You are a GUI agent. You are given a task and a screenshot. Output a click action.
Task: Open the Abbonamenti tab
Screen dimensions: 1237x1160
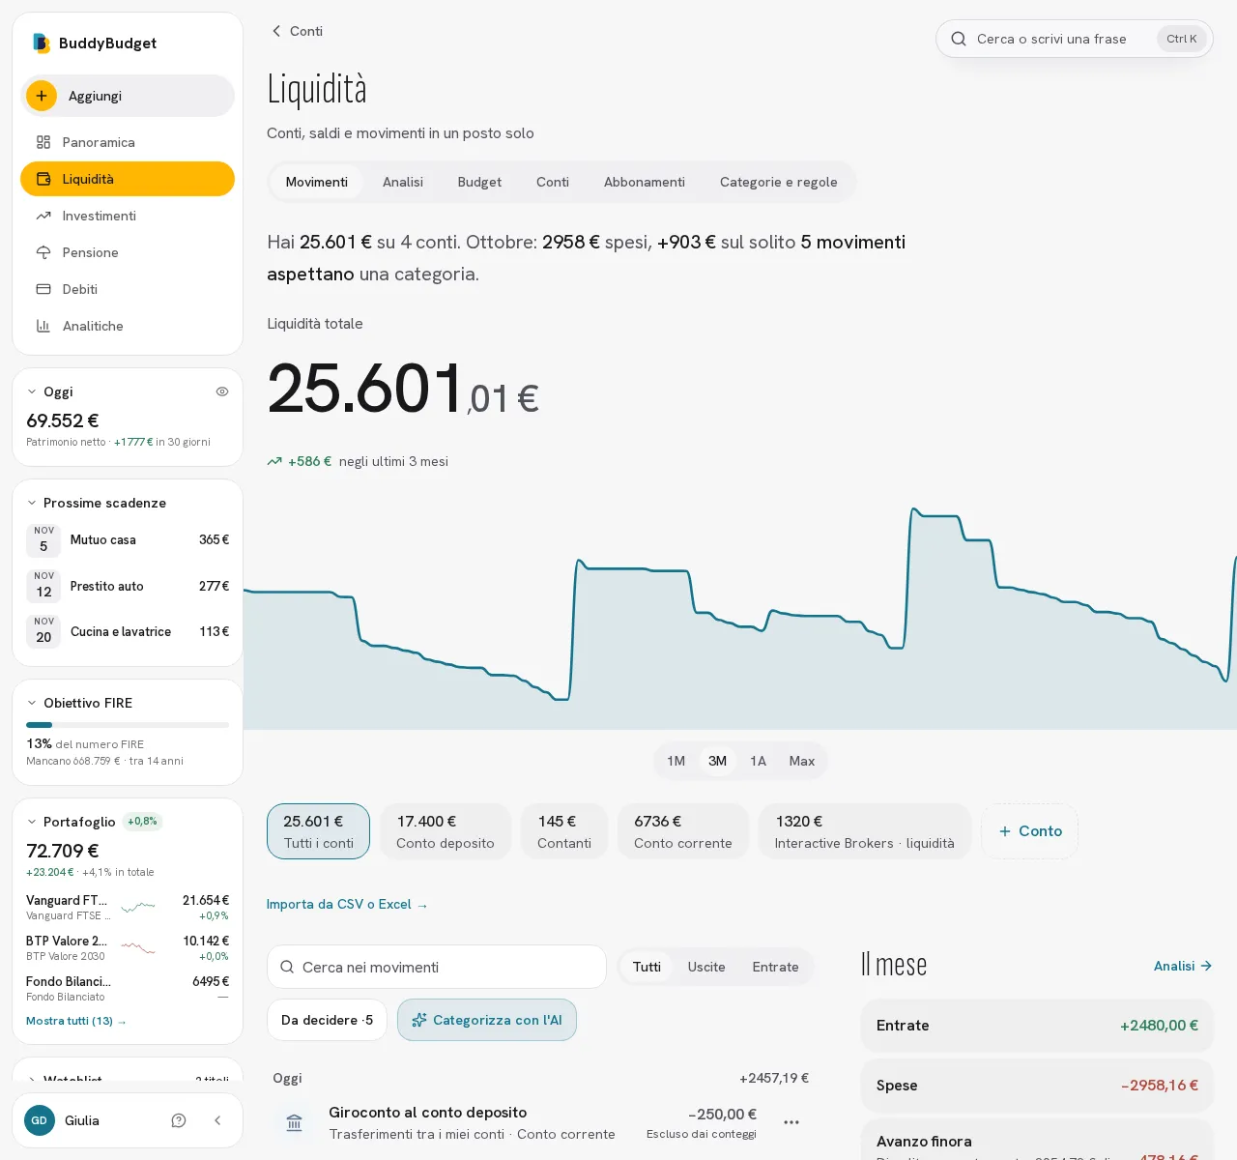pos(645,182)
